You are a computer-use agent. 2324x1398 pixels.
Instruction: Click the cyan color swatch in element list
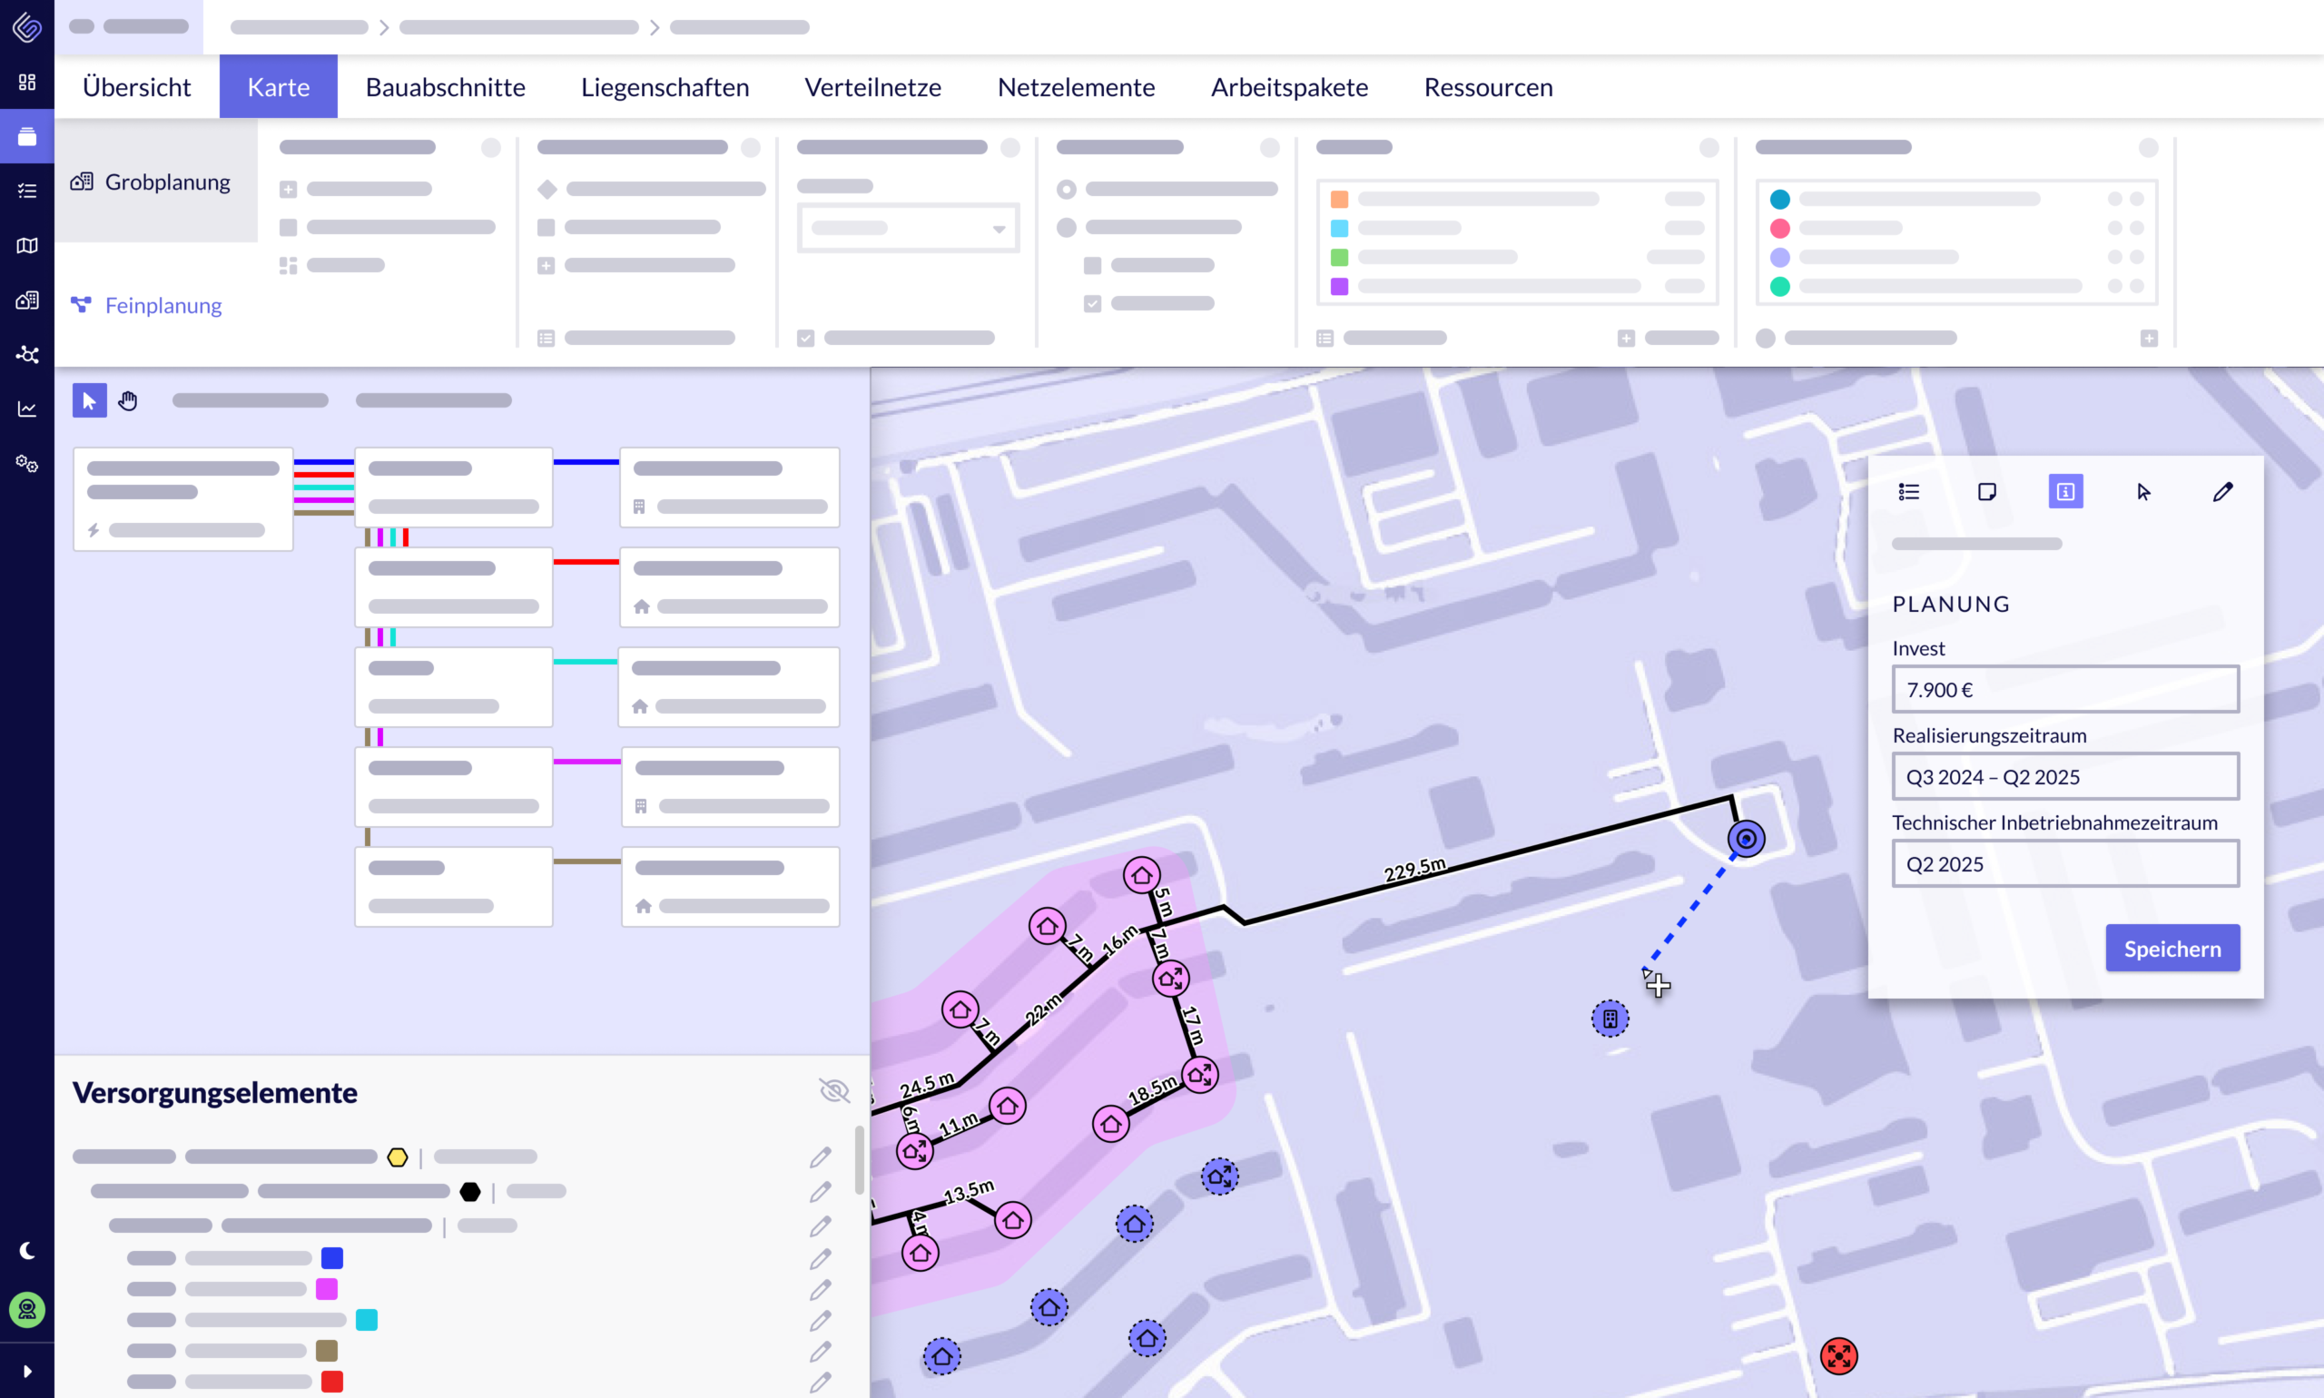367,1320
